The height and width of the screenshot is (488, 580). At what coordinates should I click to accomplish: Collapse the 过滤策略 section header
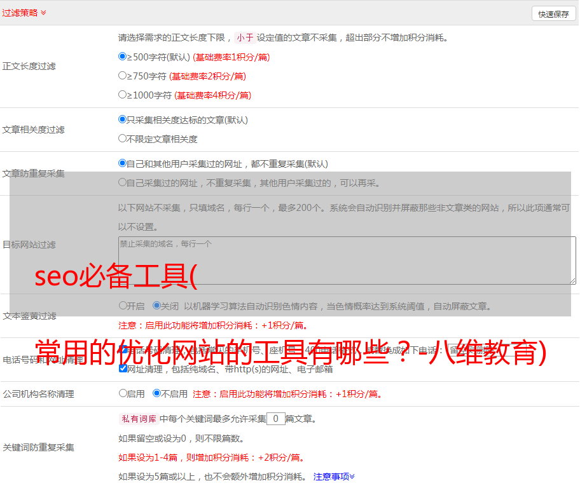click(24, 13)
